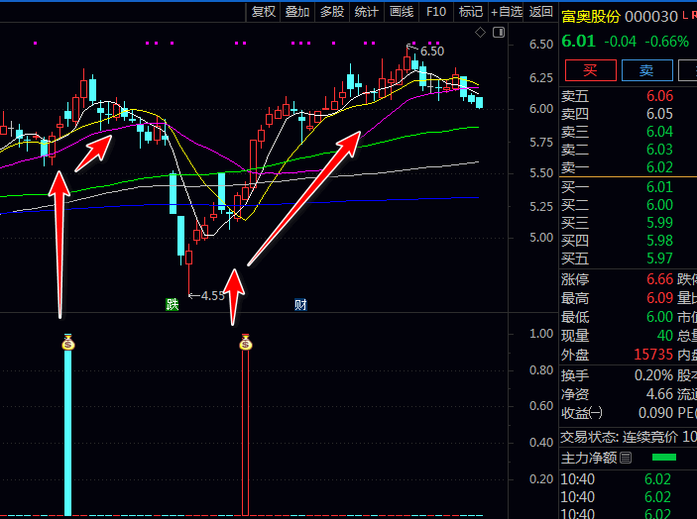
Task: Select the 叠加 toolbar option
Action: tap(296, 12)
